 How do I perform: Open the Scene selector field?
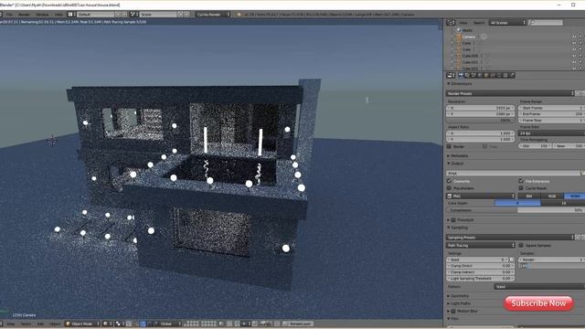[x=158, y=15]
